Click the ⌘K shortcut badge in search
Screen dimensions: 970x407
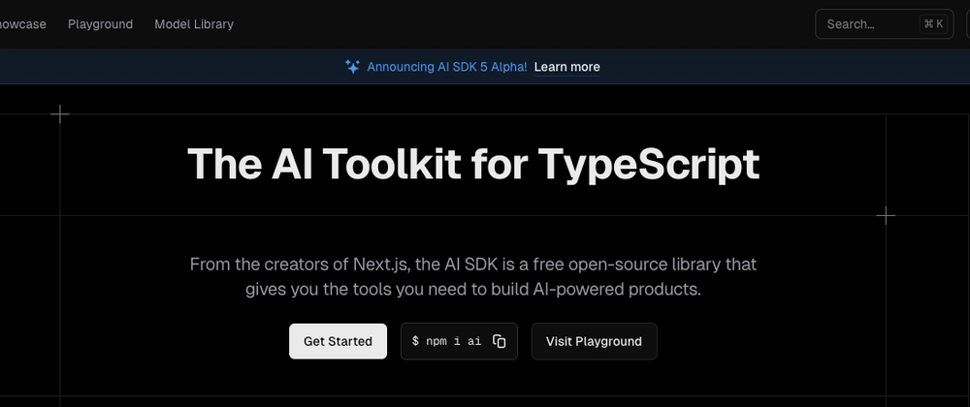tap(933, 24)
